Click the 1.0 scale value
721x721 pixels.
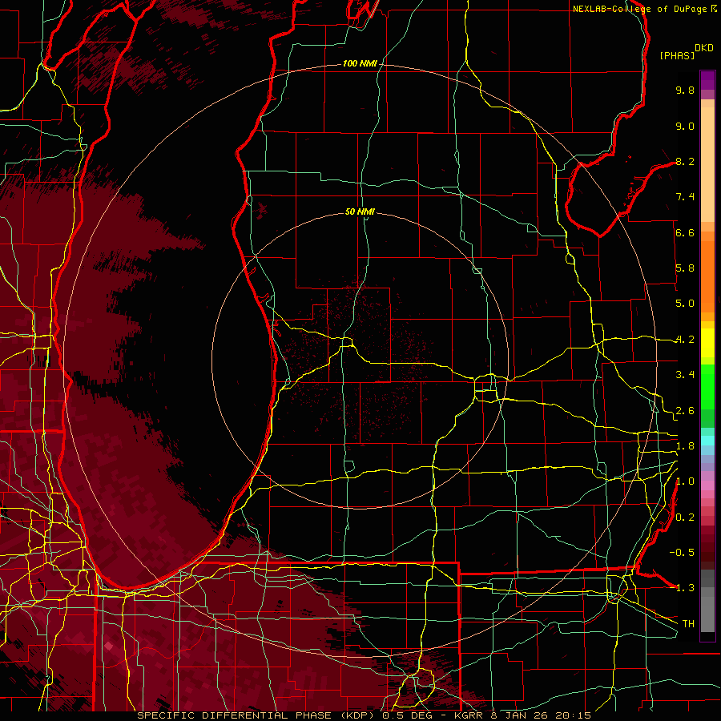pos(685,481)
